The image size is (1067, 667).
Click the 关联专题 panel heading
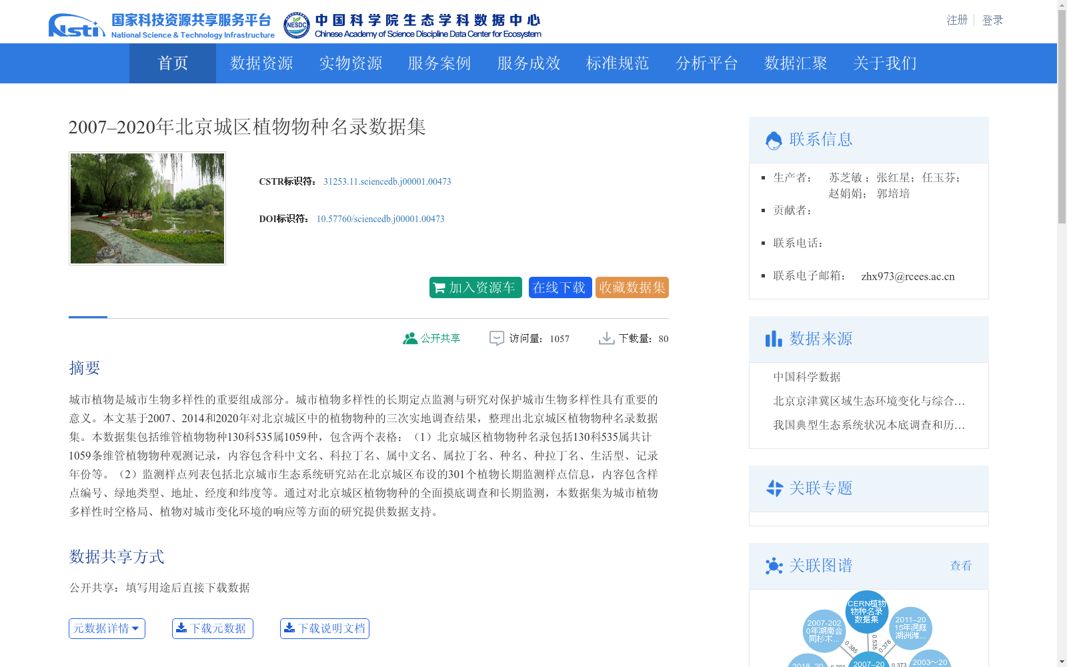(821, 488)
